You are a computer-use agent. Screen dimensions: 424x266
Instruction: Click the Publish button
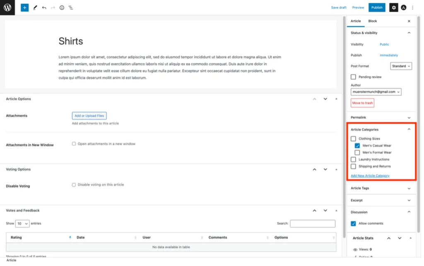coord(377,7)
